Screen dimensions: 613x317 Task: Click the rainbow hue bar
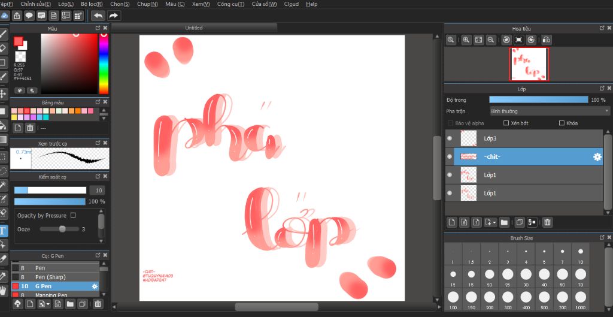tap(104, 64)
